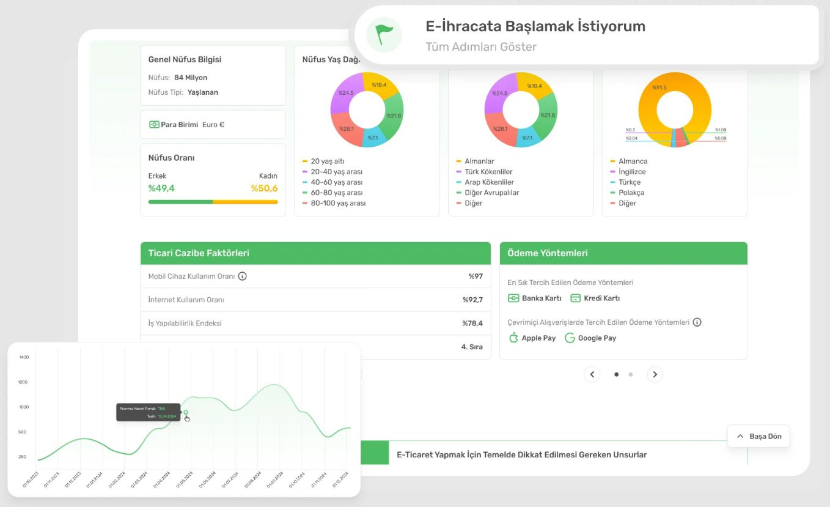Click the '%49,4' Erkek percentage
Screen dimensions: 830x507
click(161, 188)
